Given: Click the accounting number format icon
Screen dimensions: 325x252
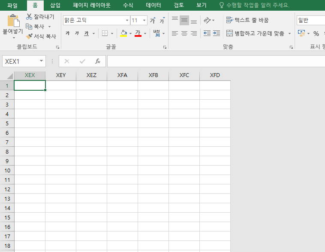Looking at the screenshot, I should [301, 33].
